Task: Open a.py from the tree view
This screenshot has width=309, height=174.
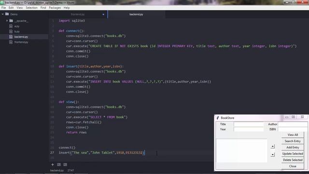Action: click(x=17, y=26)
